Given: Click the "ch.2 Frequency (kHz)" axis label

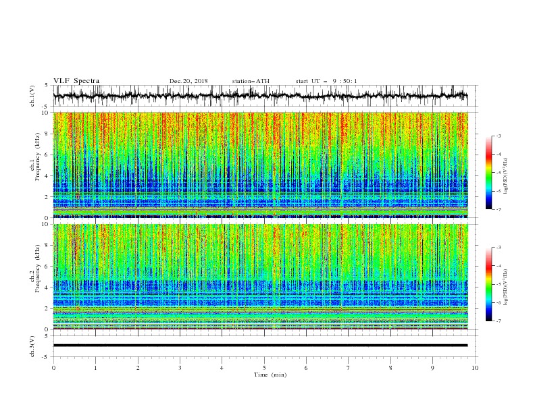Looking at the screenshot, I should pos(35,268).
